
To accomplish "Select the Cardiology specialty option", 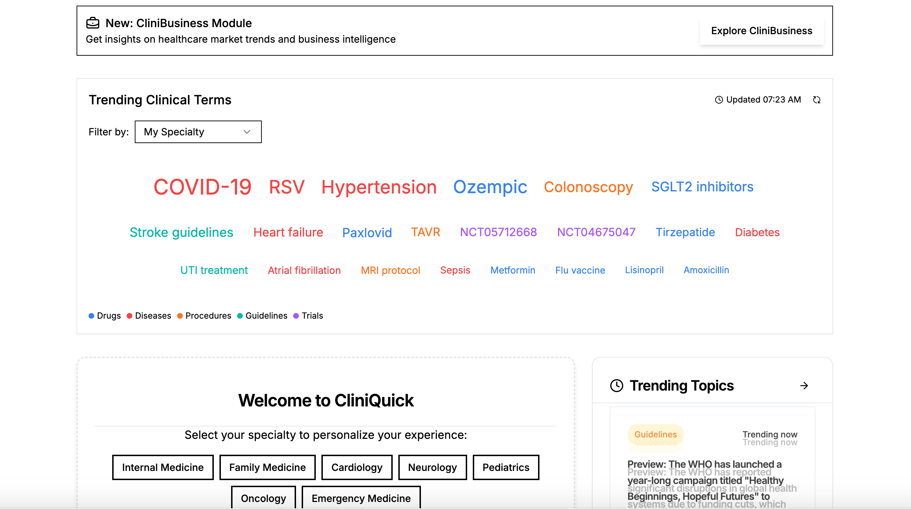I will click(x=356, y=467).
